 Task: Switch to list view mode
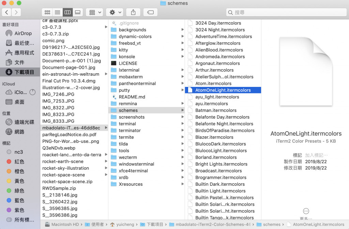click(57, 12)
